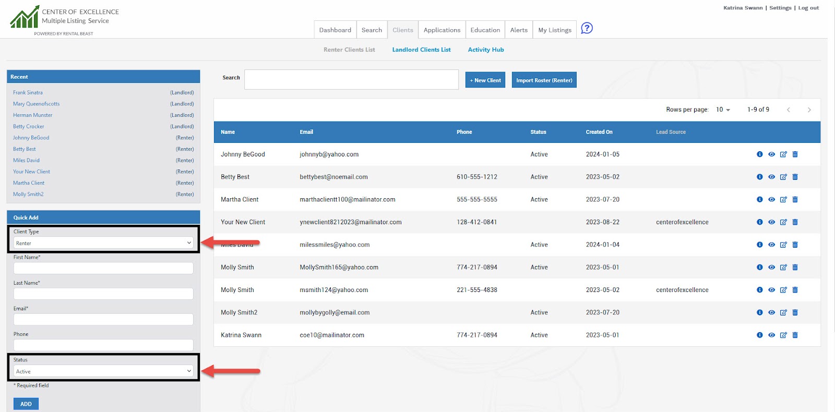
Task: Click info icon for Johnny BeGood row
Action: click(x=760, y=154)
